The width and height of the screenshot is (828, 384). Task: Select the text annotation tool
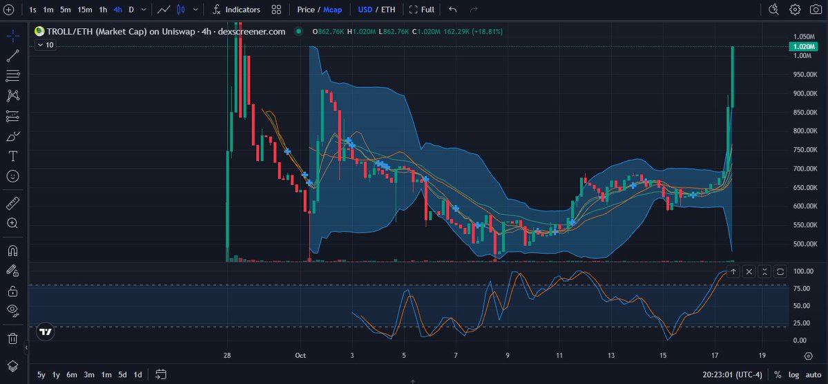tap(12, 156)
